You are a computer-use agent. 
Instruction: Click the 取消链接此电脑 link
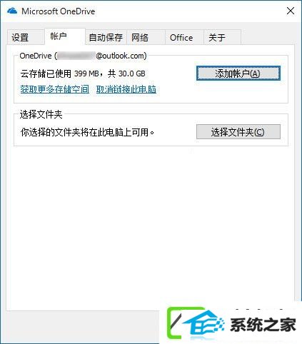pos(126,89)
